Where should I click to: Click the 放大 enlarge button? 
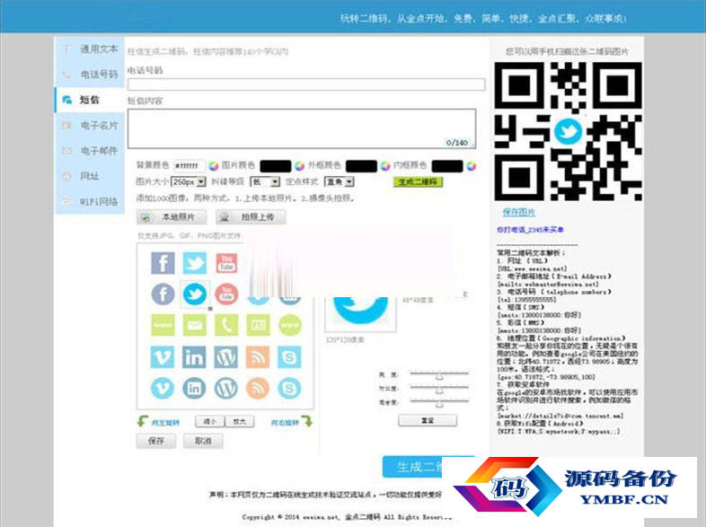[240, 422]
